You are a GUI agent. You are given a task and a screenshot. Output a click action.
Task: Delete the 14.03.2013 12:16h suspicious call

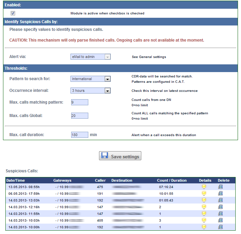[221, 207]
